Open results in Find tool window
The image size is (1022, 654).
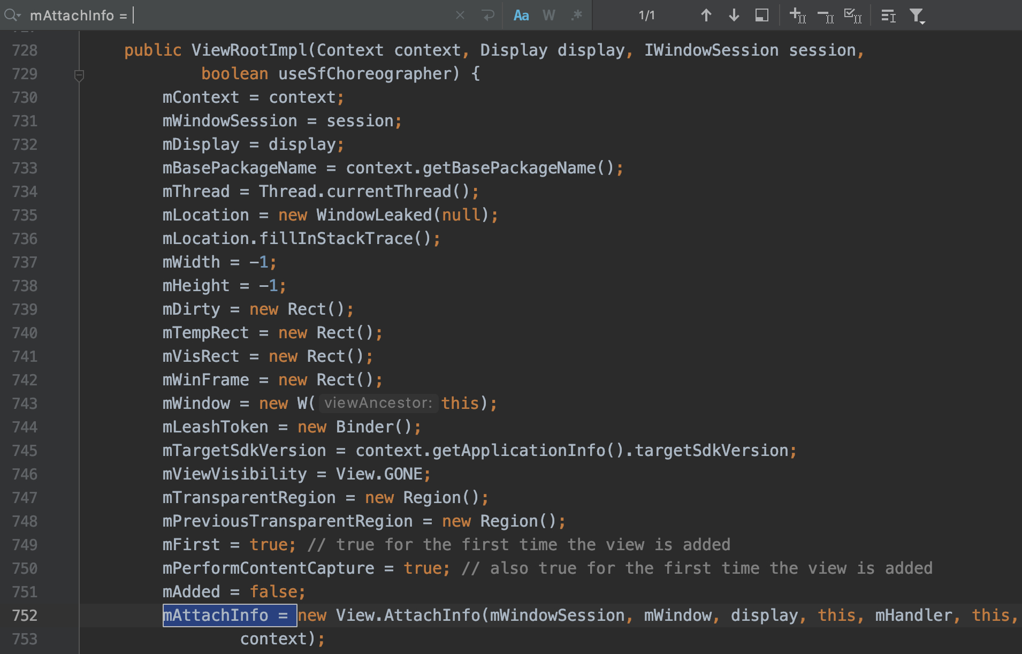point(762,16)
